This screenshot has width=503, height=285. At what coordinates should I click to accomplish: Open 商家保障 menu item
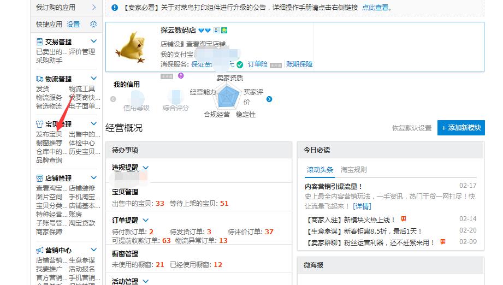[49, 232]
